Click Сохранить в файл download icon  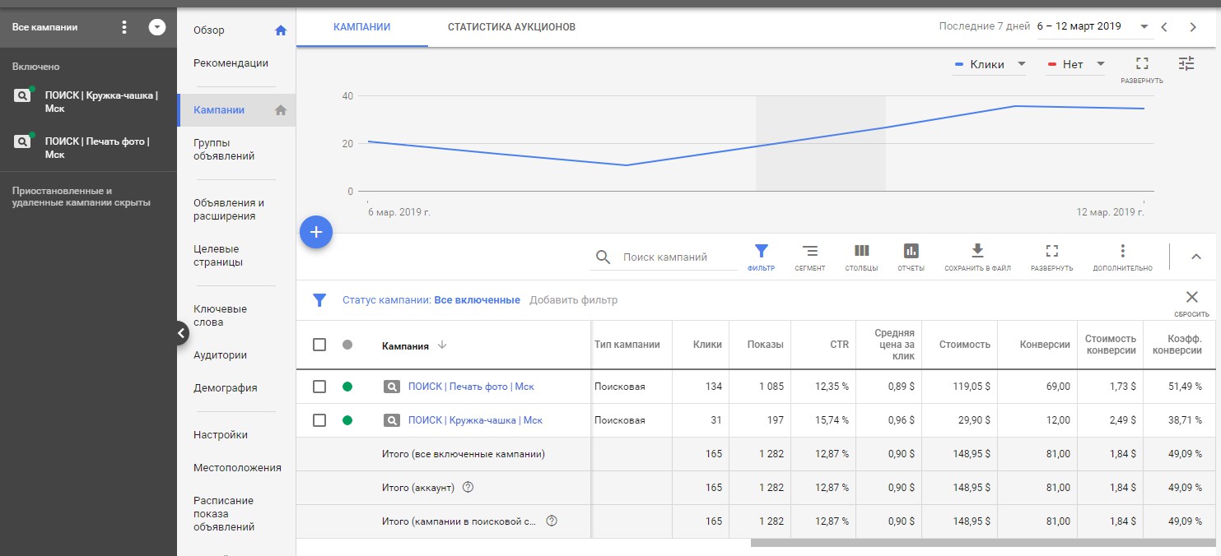point(977,252)
